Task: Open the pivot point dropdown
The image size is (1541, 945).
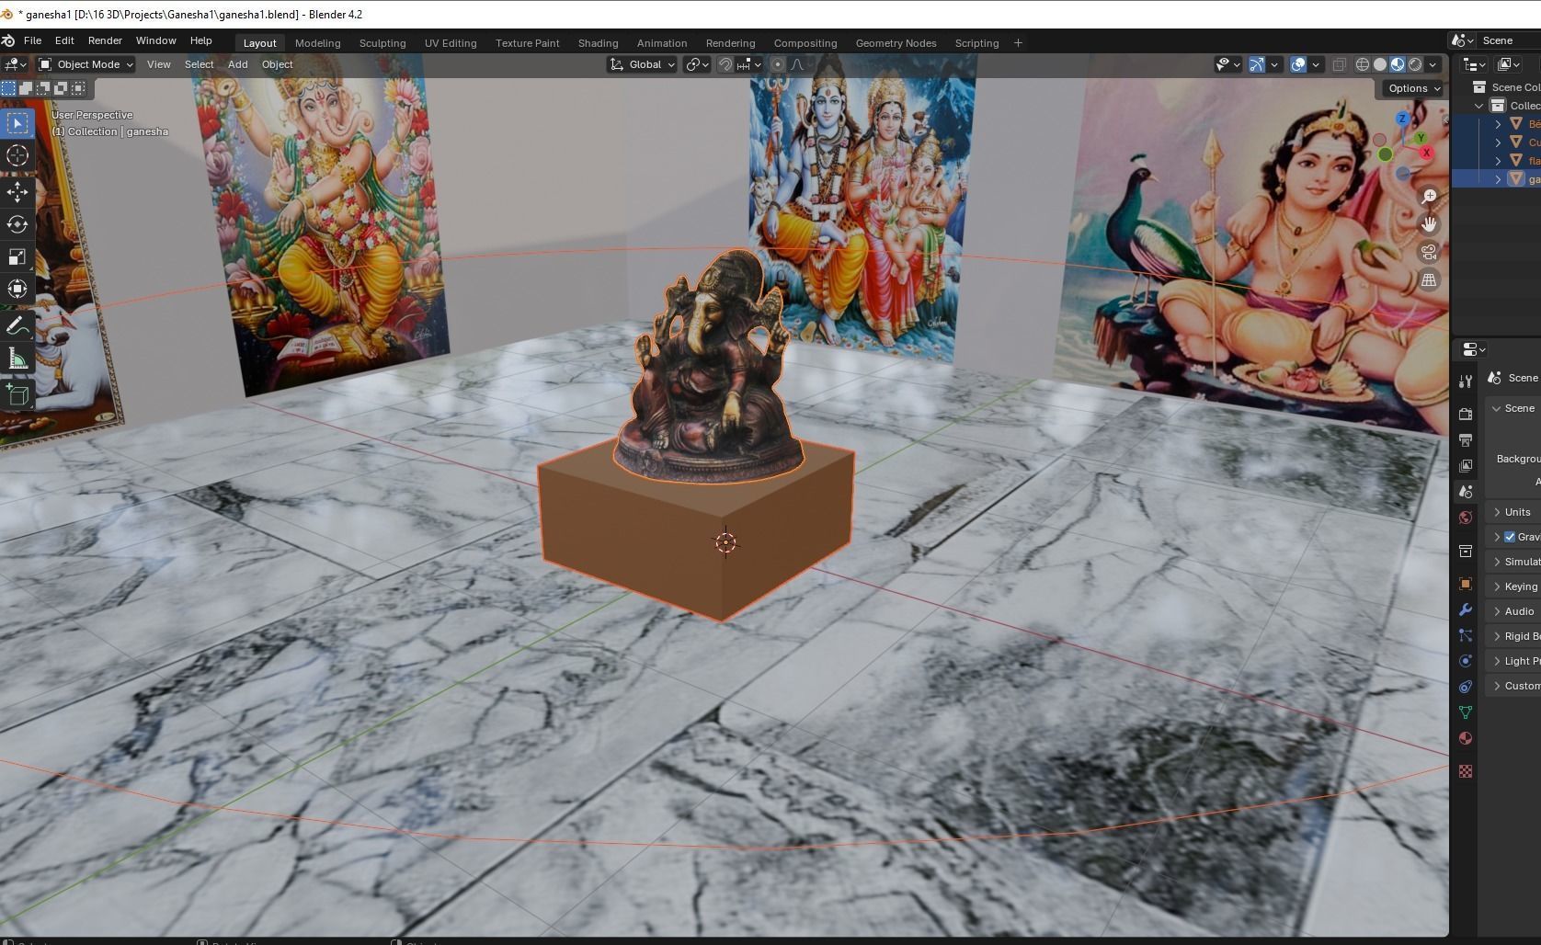Action: 698,64
